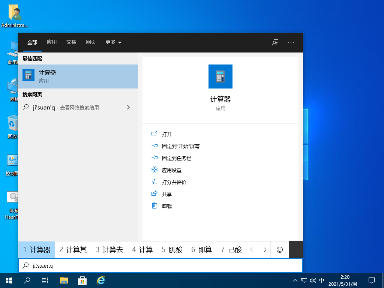Open File Explorer from the taskbar
Screen dimensions: 384x288
pyautogui.click(x=64, y=280)
